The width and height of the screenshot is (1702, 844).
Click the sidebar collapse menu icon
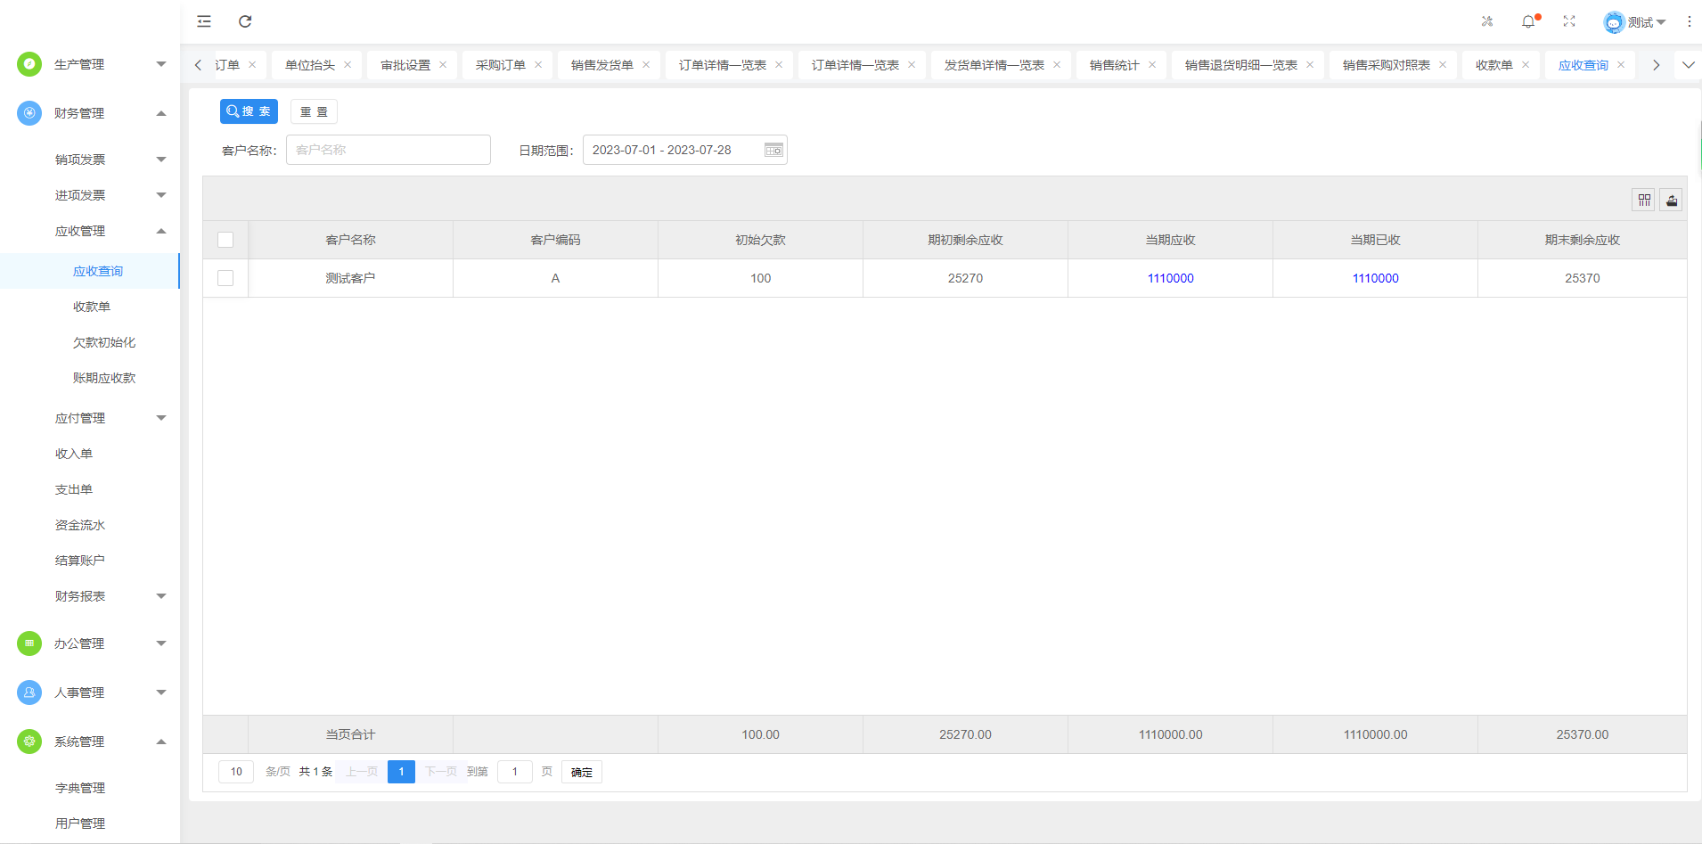[204, 21]
